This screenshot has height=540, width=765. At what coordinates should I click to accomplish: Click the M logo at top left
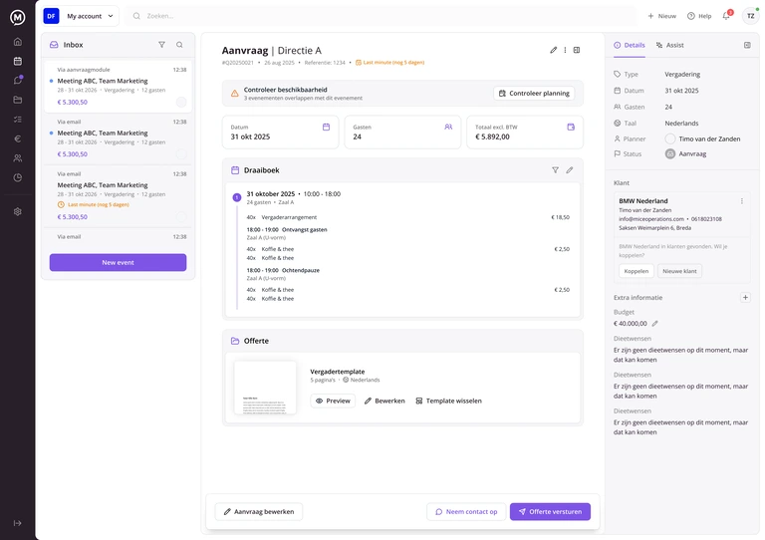click(x=18, y=17)
